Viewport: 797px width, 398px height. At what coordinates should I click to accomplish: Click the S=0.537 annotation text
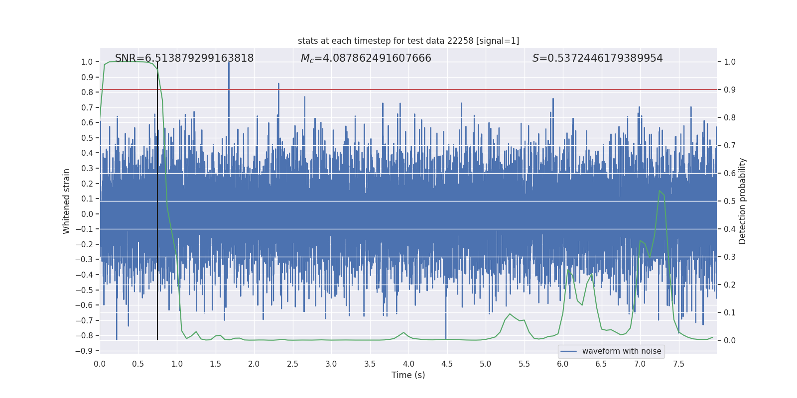597,58
